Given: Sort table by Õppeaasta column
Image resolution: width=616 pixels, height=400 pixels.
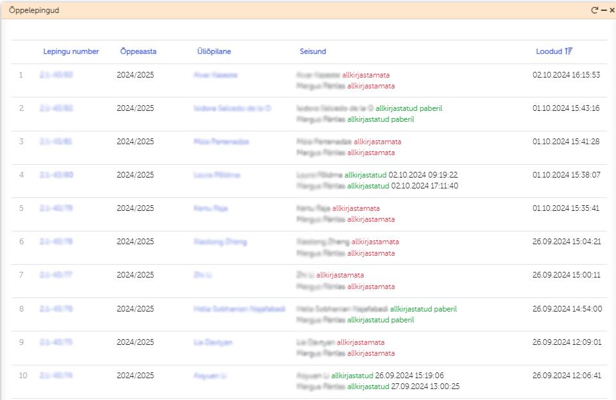Looking at the screenshot, I should tap(138, 51).
